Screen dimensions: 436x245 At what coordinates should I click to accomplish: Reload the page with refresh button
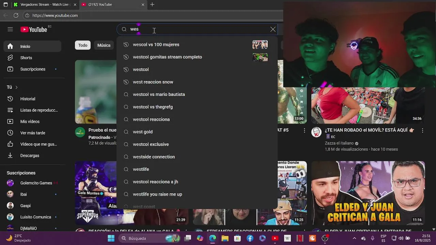pos(16,15)
